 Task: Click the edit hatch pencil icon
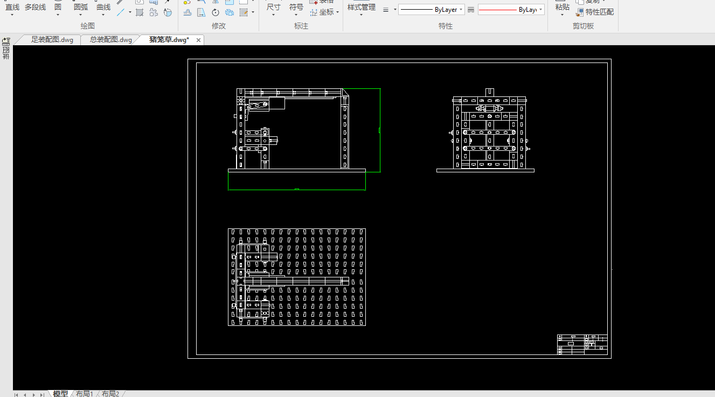coord(244,12)
